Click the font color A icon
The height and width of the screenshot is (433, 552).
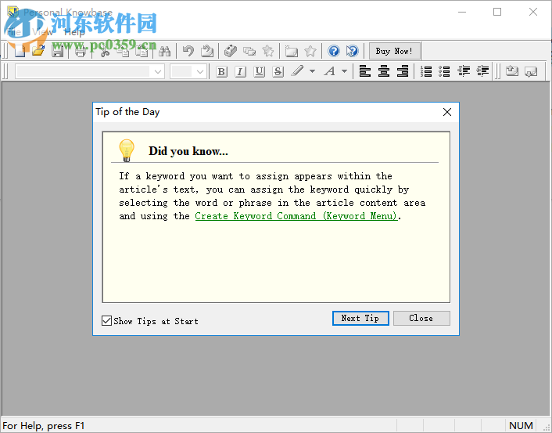(330, 71)
